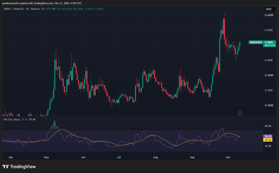Click the 40.00 RSI axis label

tap(268, 146)
